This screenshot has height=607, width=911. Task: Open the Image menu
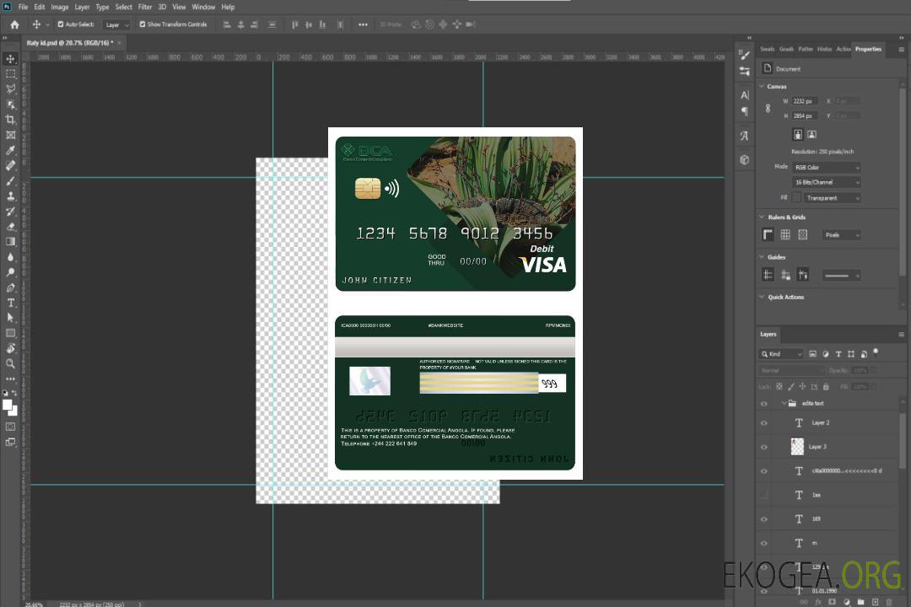coord(59,7)
